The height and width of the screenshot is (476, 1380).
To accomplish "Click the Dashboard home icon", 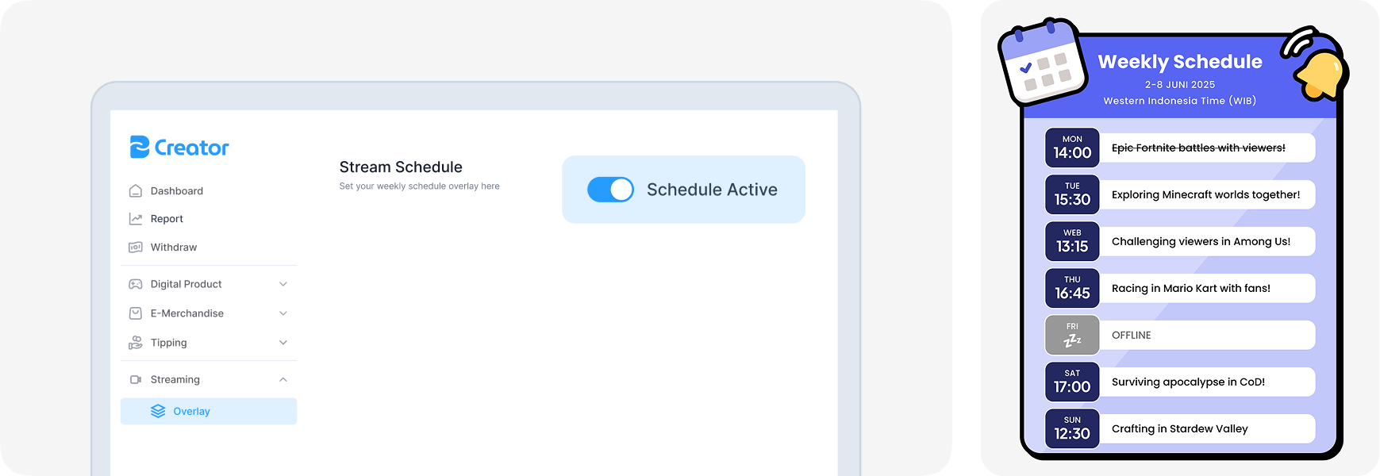I will pyautogui.click(x=136, y=191).
